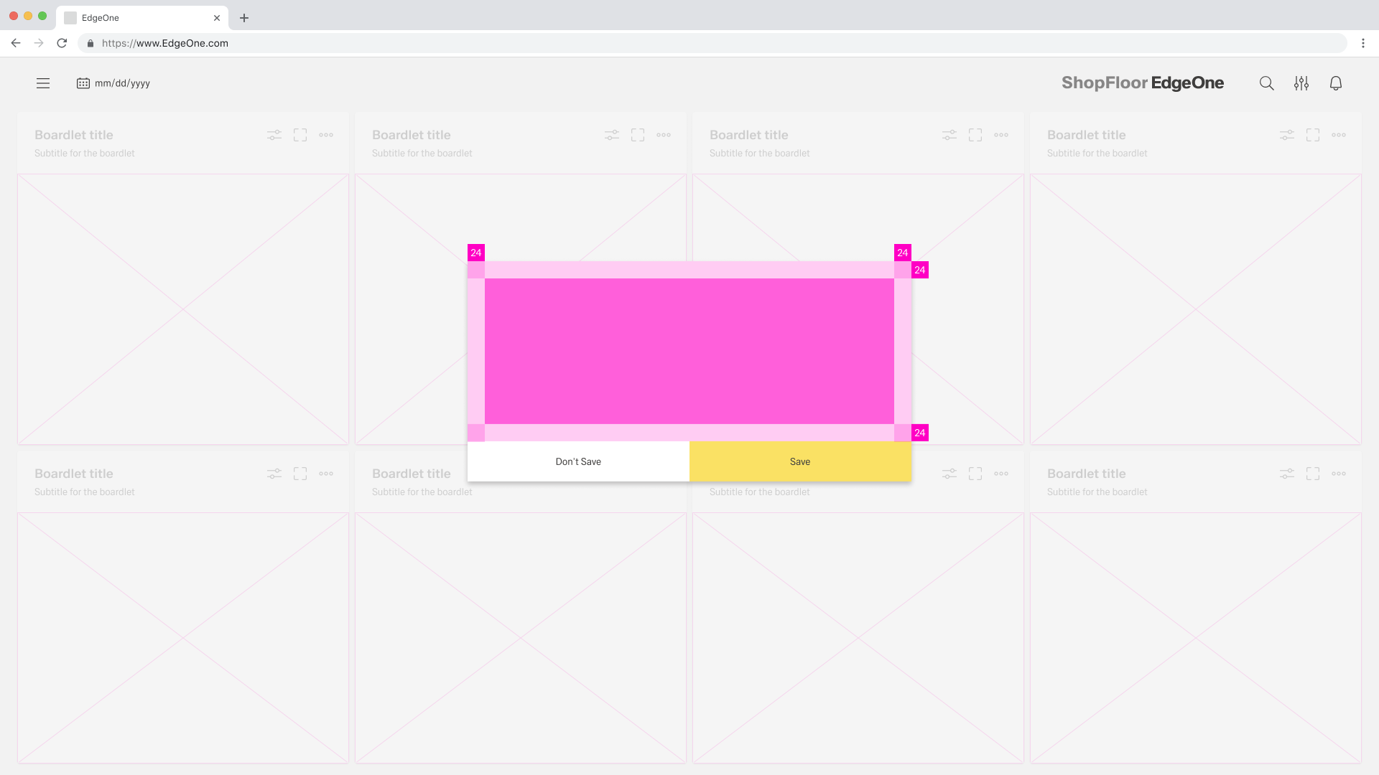
Task: Click the Save button
Action: point(800,461)
